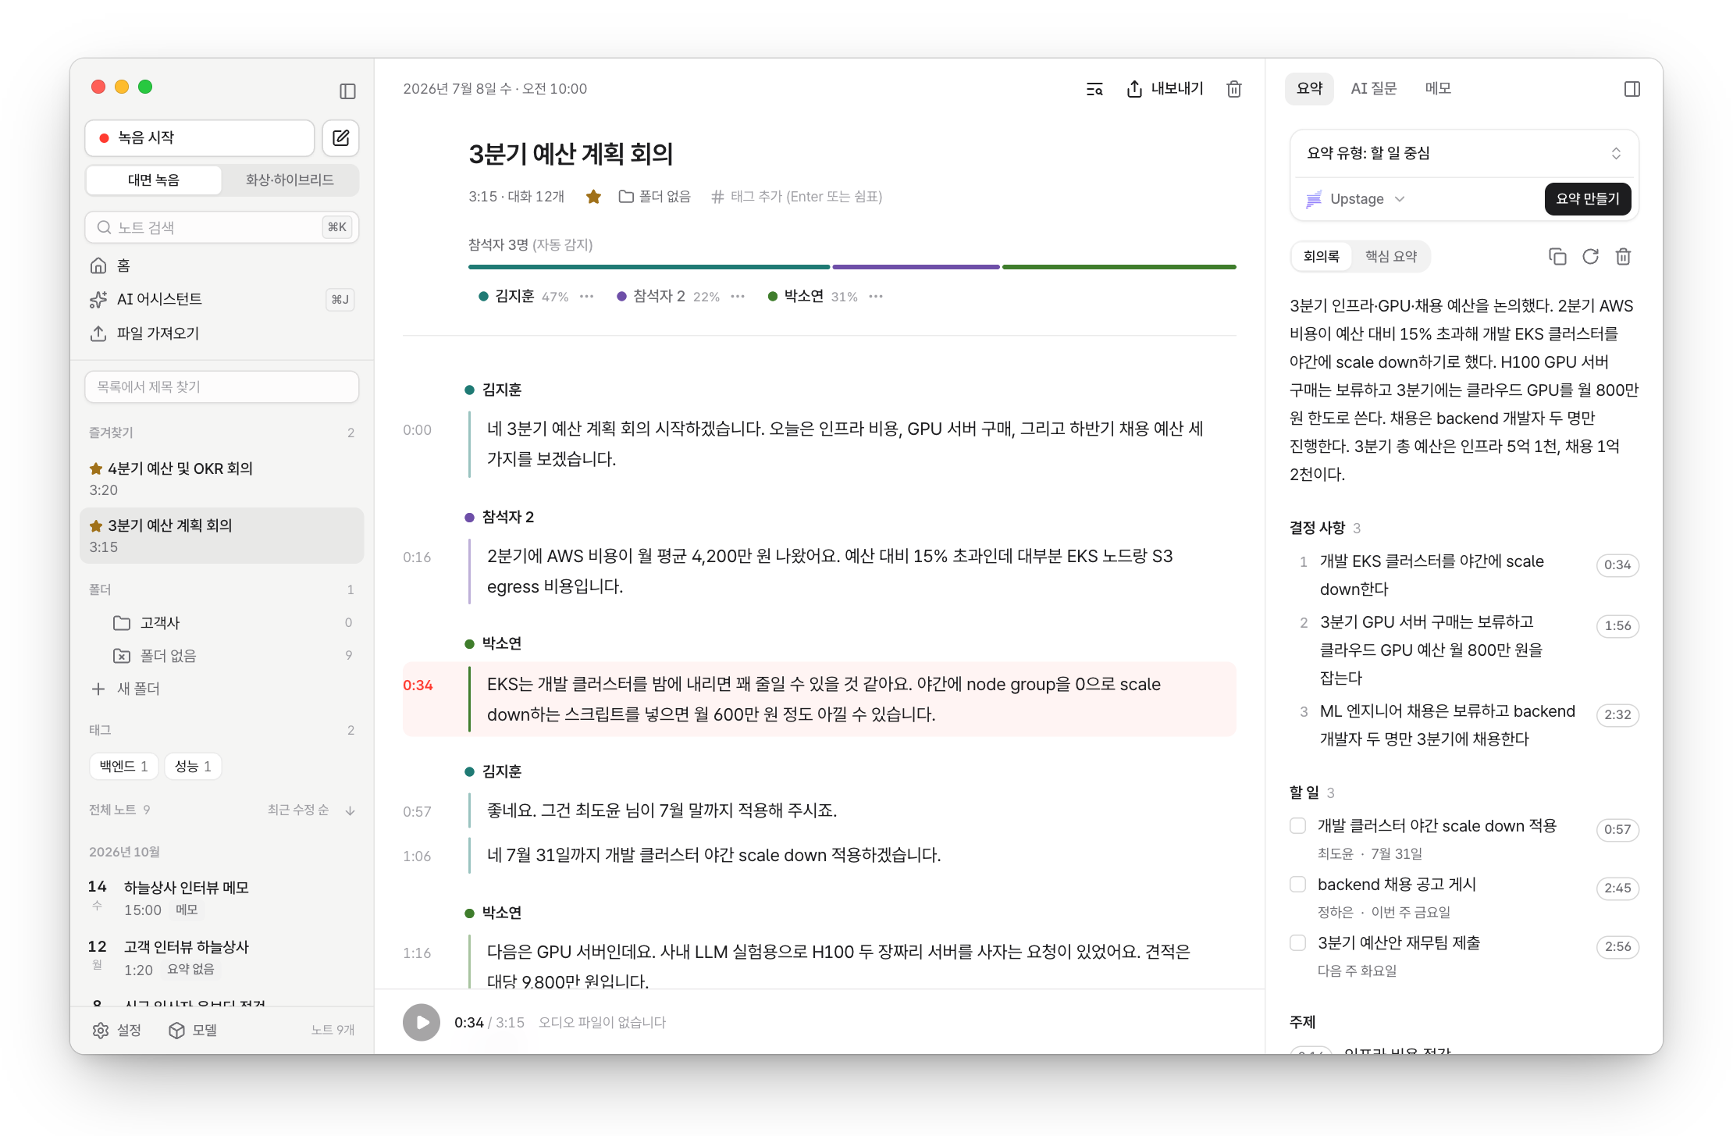Open the 폴더 없음 folder in sidebar
The height and width of the screenshot is (1136, 1733).
[222, 656]
